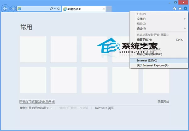
Task: Toggle the gear Tools menu icon
Action: coord(186,8)
